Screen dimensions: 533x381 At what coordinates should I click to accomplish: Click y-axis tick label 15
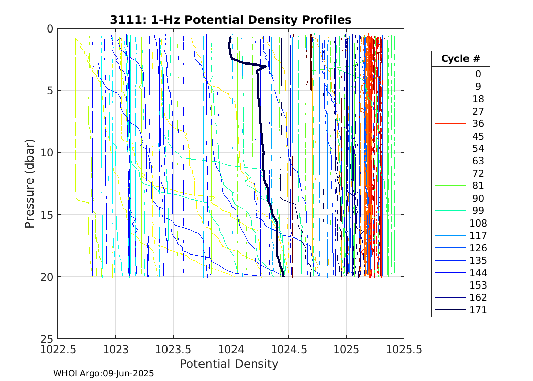[x=47, y=215]
